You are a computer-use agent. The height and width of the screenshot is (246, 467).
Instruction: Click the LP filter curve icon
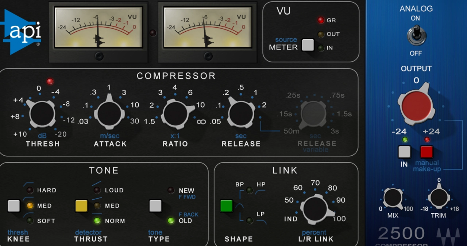pyautogui.click(x=261, y=221)
